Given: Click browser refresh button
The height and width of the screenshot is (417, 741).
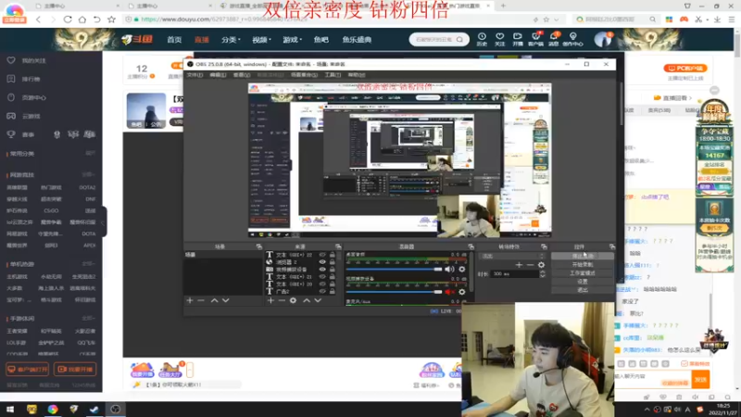Looking at the screenshot, I should coord(68,19).
